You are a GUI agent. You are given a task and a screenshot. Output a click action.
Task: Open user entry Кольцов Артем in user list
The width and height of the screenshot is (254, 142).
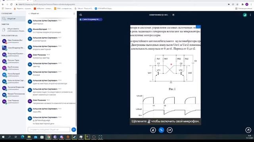point(13,82)
